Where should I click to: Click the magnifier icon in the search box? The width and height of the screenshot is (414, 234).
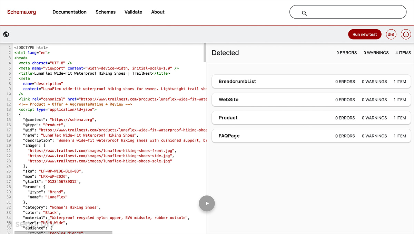click(x=304, y=13)
